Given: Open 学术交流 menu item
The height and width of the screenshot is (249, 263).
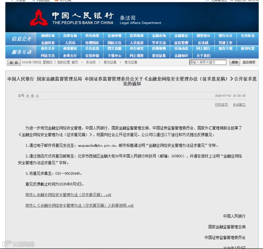Looking at the screenshot, I should pyautogui.click(x=159, y=43).
